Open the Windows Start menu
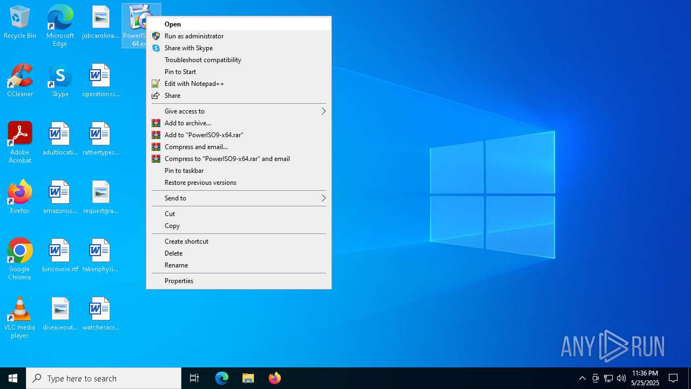 (x=13, y=378)
